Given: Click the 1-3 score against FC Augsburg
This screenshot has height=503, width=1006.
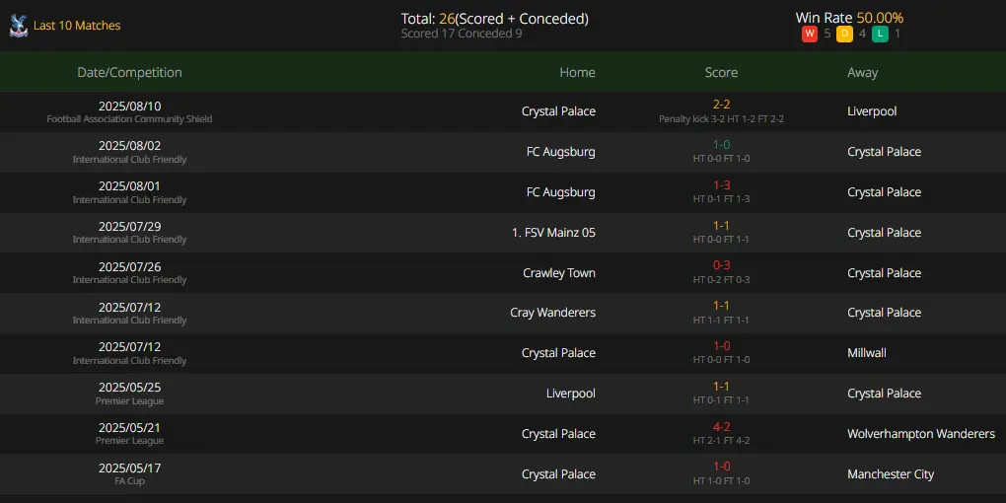Looking at the screenshot, I should click(x=721, y=185).
